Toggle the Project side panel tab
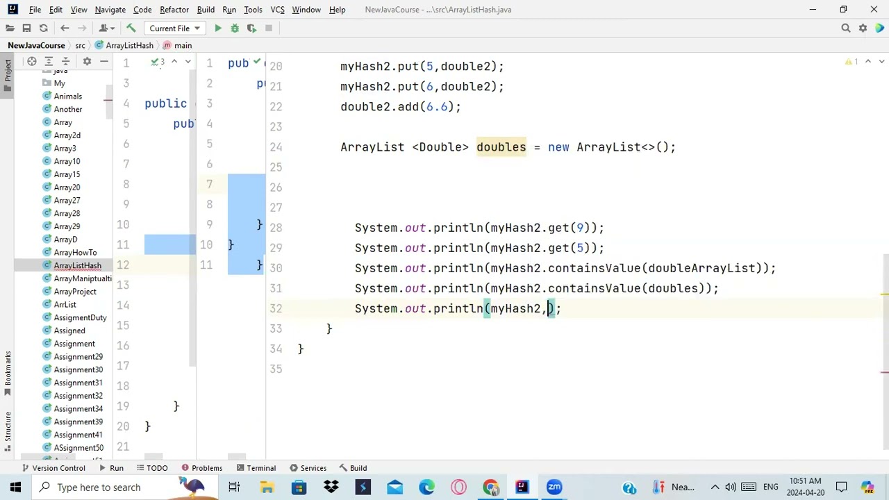The width and height of the screenshot is (889, 500). (x=8, y=76)
